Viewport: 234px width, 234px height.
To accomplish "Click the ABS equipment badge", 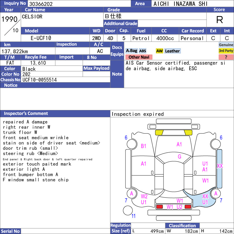I will (142, 51).
